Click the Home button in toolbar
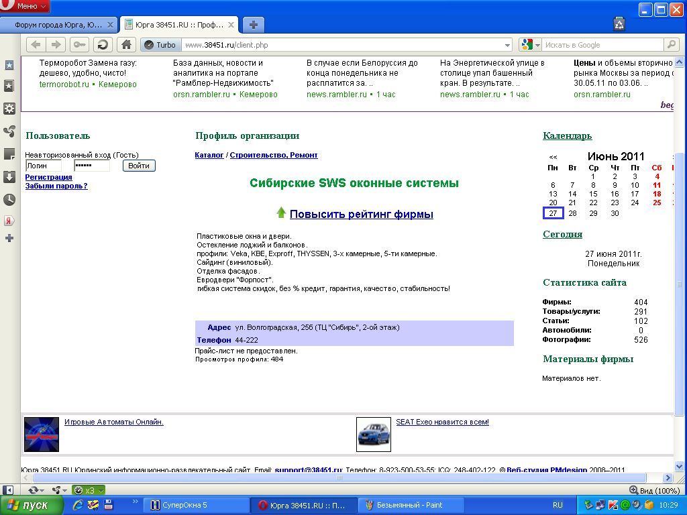The height and width of the screenshot is (515, 687). click(x=126, y=45)
